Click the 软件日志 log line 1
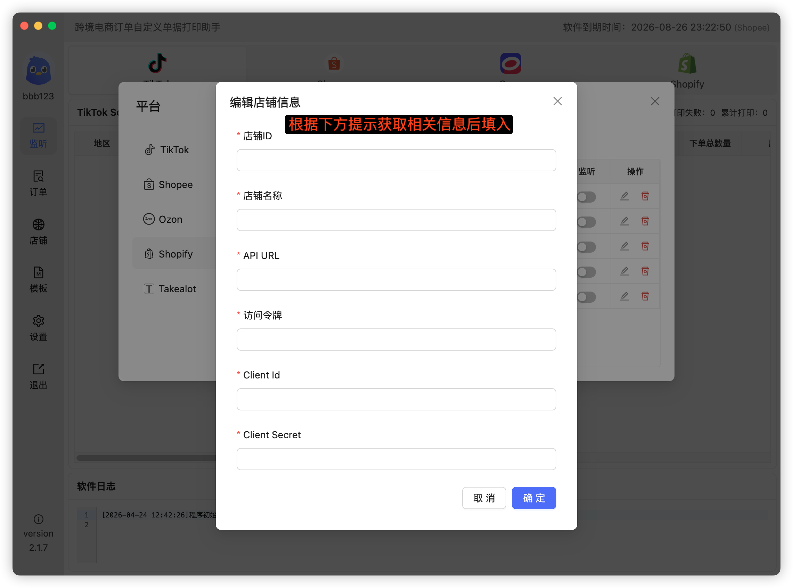Image resolution: width=793 pixels, height=588 pixels. click(159, 515)
